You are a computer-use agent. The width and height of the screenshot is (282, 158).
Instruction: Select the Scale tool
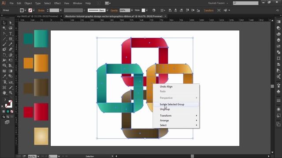(x=11, y=55)
